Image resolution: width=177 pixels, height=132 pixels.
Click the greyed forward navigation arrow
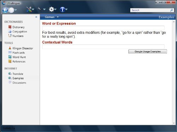click(x=11, y=10)
